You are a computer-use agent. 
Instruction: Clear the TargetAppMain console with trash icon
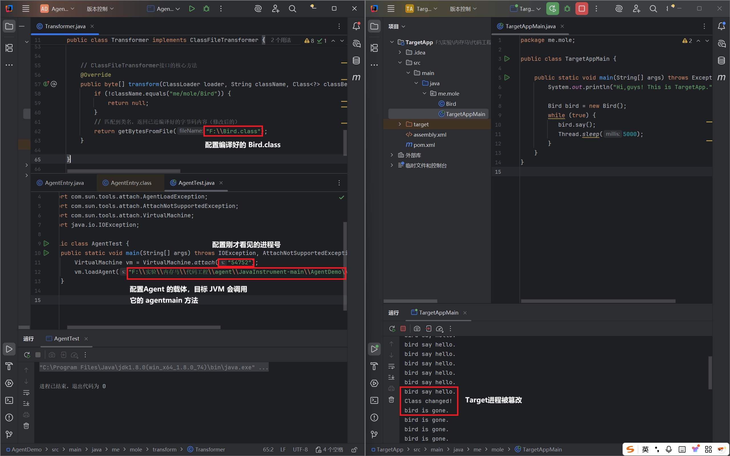(391, 400)
